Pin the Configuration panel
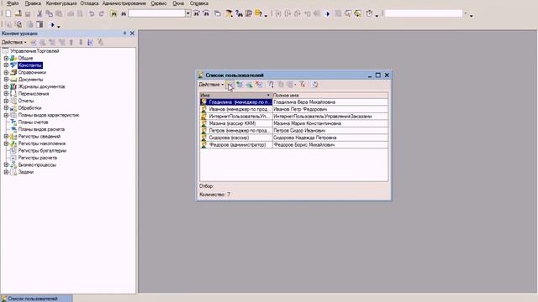Viewport: 538px width, 302px height. (124, 34)
